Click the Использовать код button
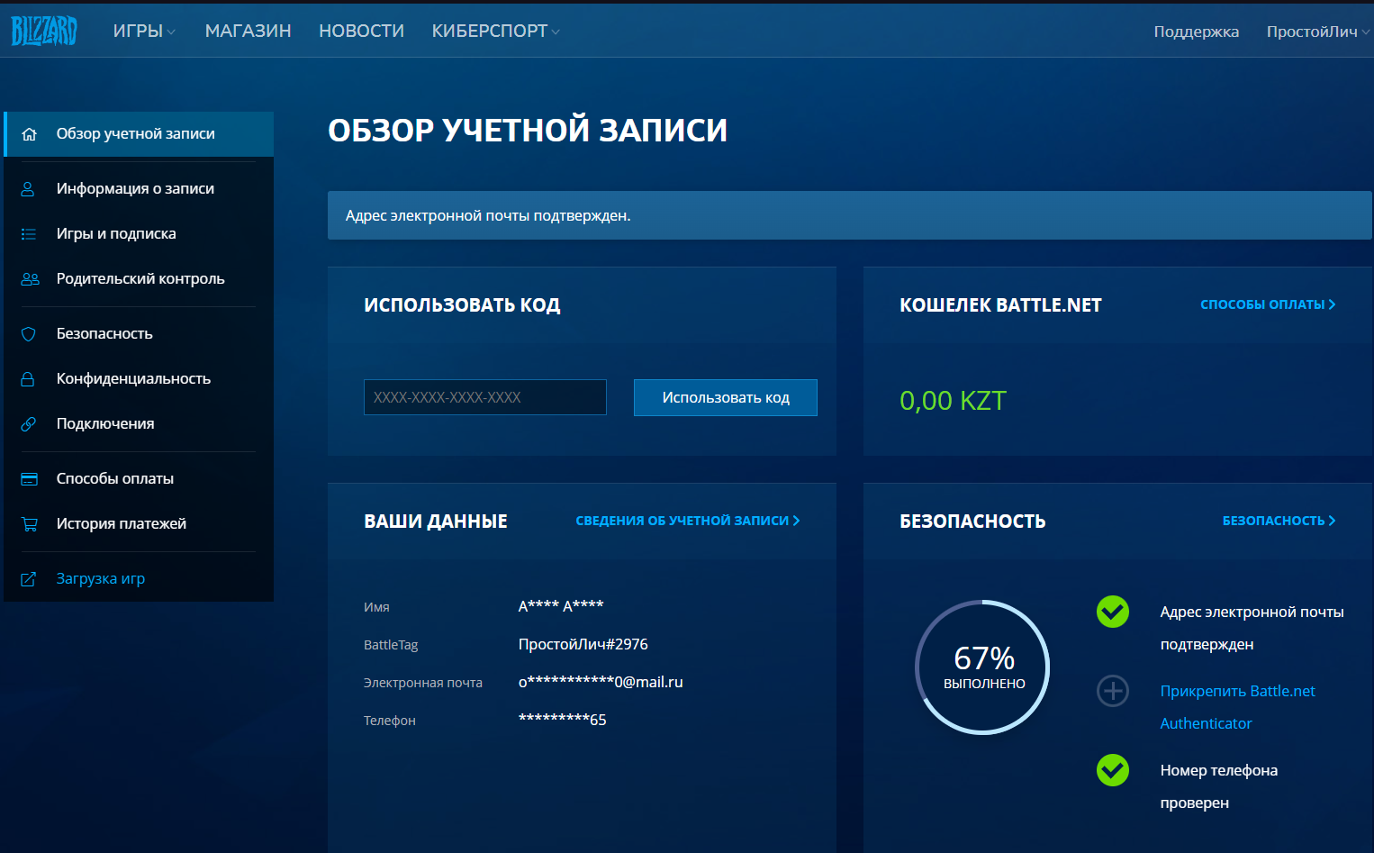This screenshot has width=1374, height=853. (726, 397)
